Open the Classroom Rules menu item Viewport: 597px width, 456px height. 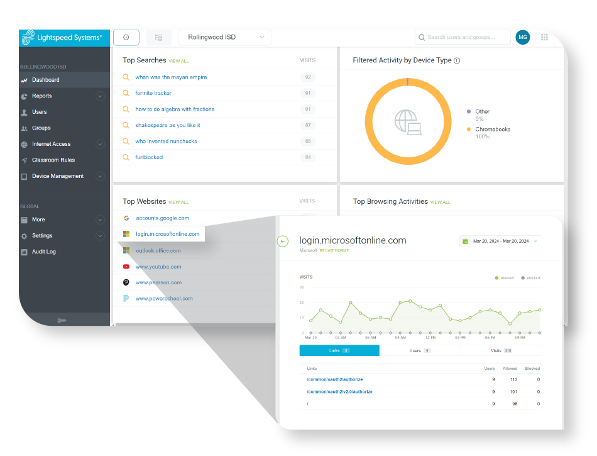pyautogui.click(x=64, y=160)
